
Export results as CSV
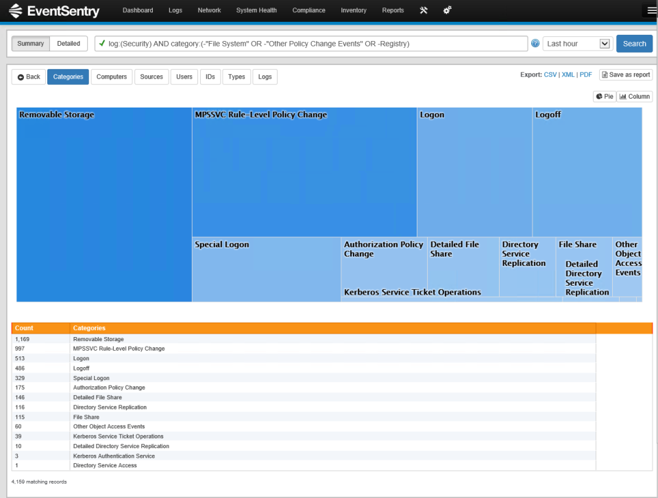[549, 74]
